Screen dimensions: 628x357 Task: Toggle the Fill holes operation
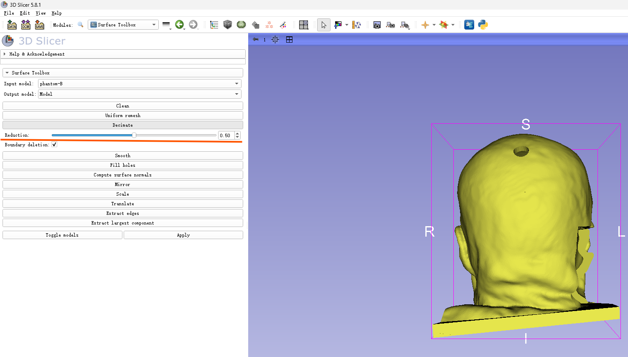pyautogui.click(x=123, y=165)
